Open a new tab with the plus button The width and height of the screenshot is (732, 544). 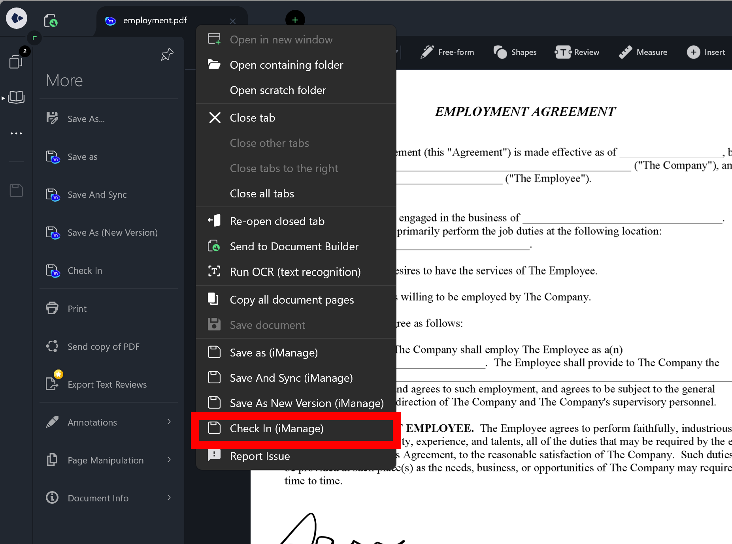click(294, 19)
